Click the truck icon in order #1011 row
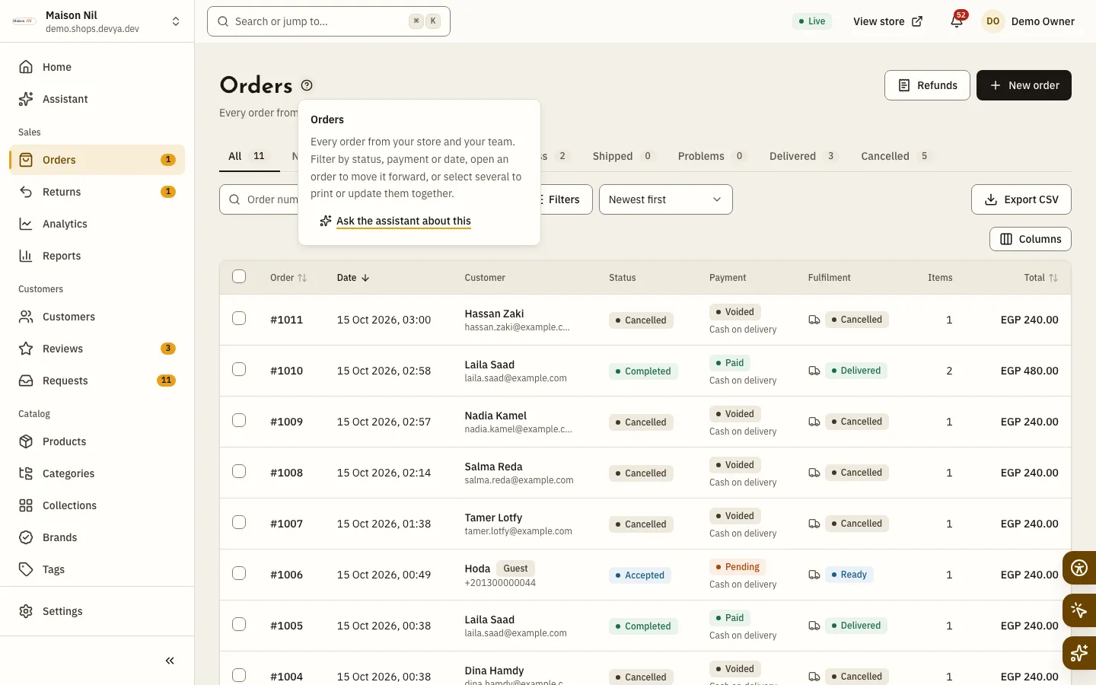The width and height of the screenshot is (1096, 685). tap(814, 320)
